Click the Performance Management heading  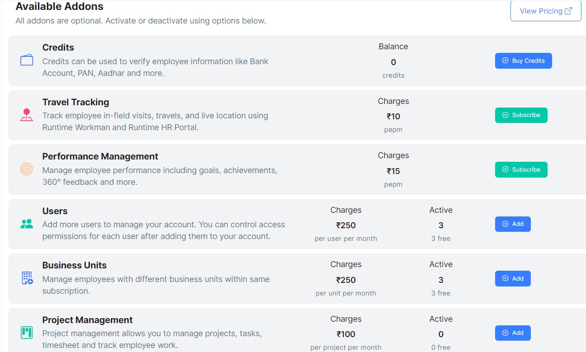coord(100,156)
